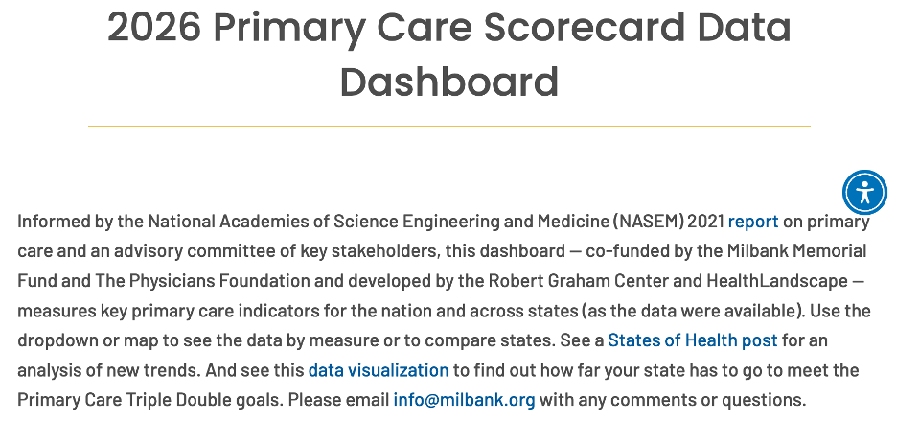
Task: Open the NASEM 2021 report link
Action: coord(752,222)
